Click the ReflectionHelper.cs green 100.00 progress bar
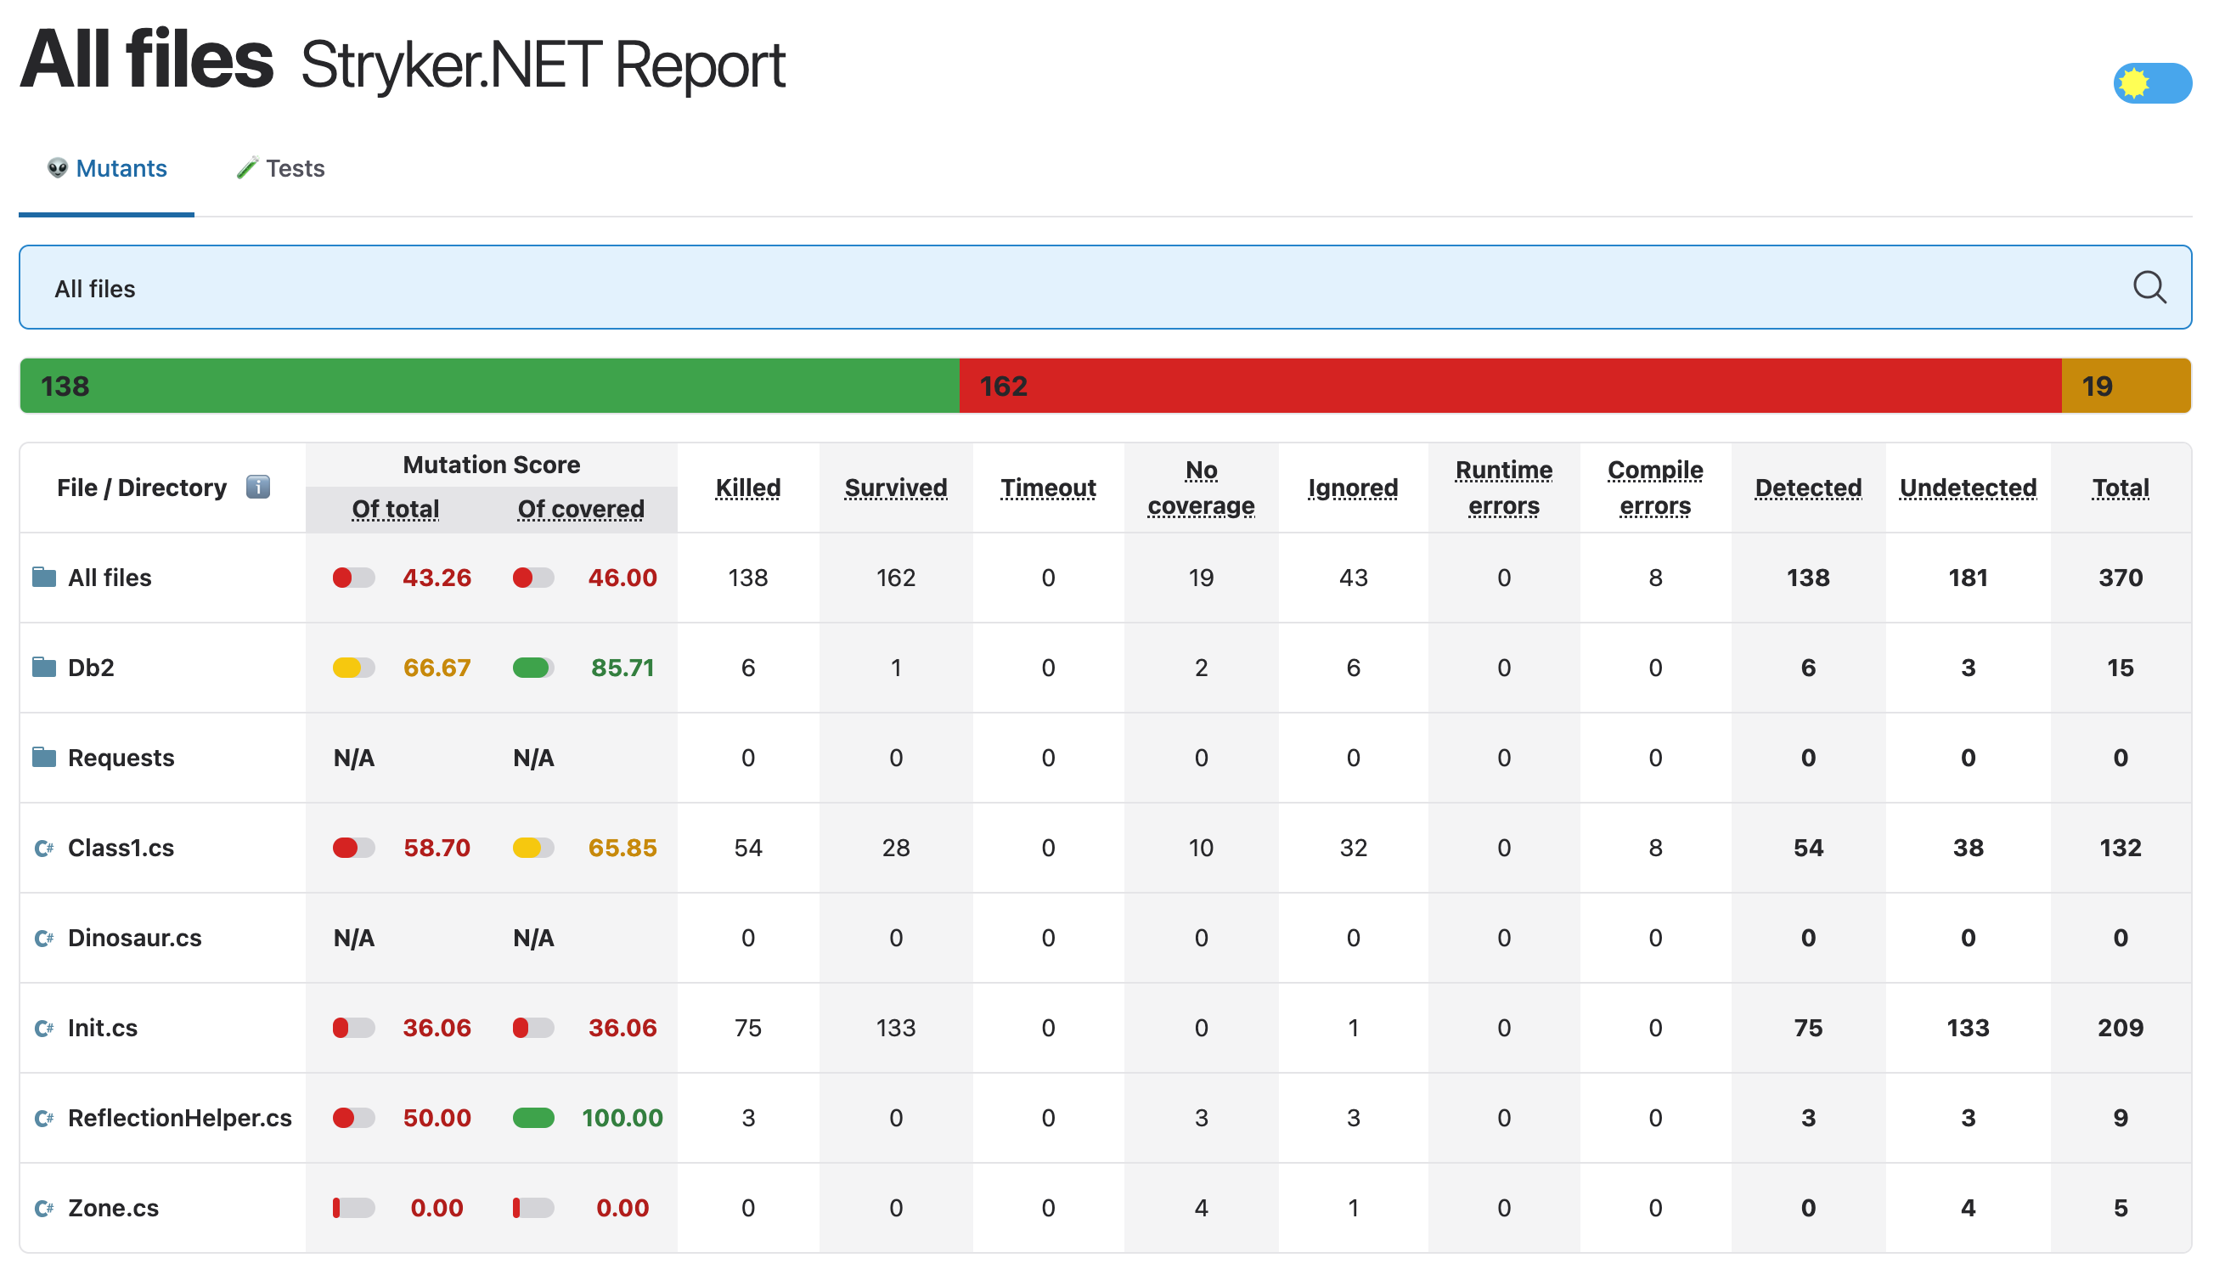The height and width of the screenshot is (1269, 2225). click(x=533, y=1117)
